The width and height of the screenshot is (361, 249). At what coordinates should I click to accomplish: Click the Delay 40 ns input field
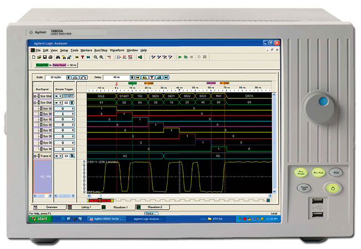pos(115,77)
